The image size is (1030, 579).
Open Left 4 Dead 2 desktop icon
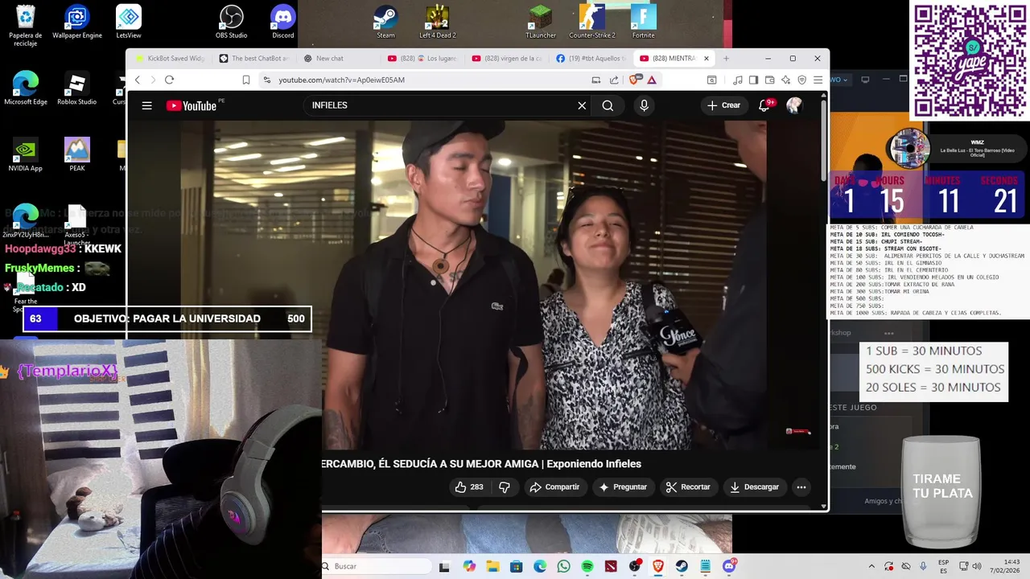438,22
